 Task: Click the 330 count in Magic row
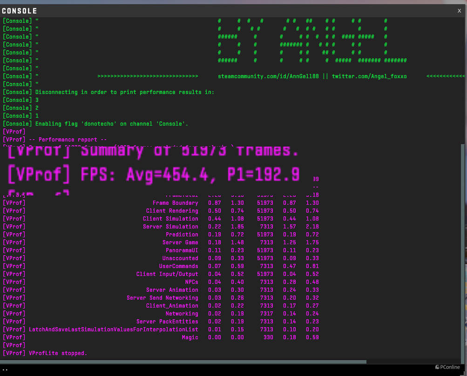point(268,337)
